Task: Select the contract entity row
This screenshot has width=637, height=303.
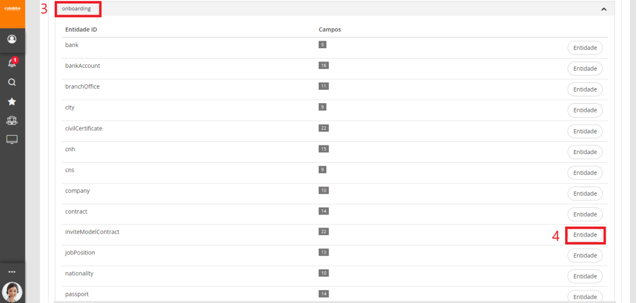Action: pos(76,211)
